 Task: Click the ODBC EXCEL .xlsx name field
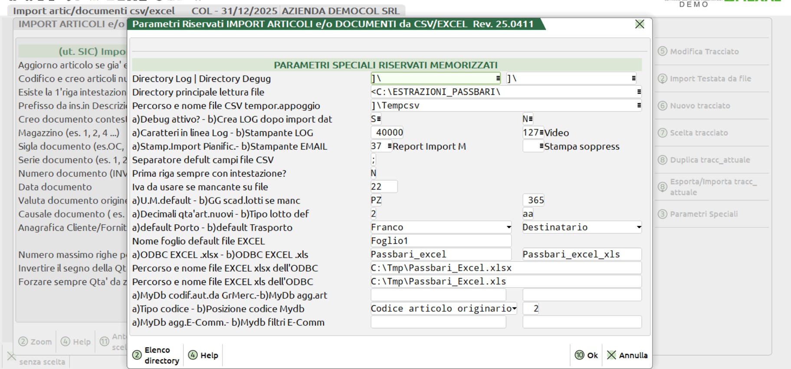(440, 255)
